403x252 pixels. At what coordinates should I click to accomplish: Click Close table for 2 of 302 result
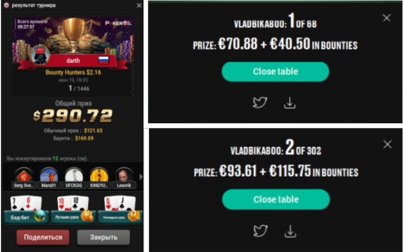(x=276, y=199)
